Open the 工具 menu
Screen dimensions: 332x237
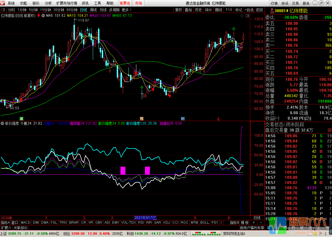click(x=97, y=3)
